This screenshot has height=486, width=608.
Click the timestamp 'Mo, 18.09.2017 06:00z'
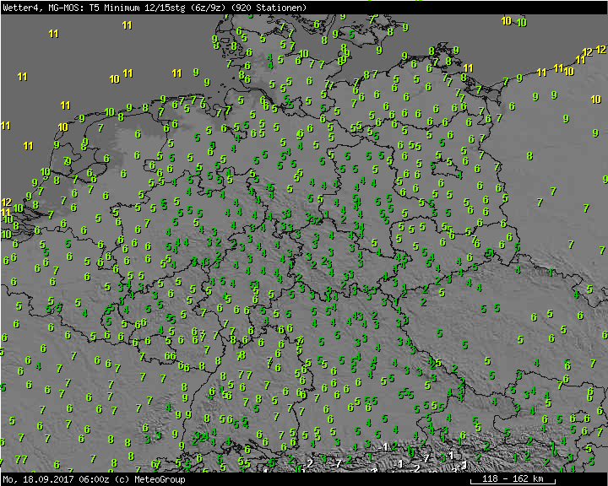(56, 479)
